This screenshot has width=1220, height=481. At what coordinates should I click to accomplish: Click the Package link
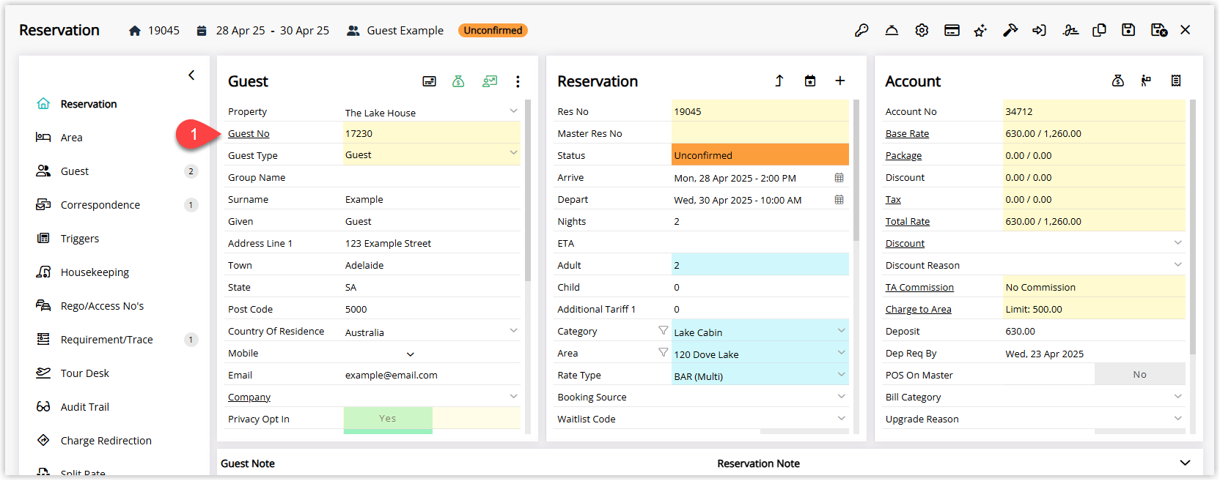903,155
